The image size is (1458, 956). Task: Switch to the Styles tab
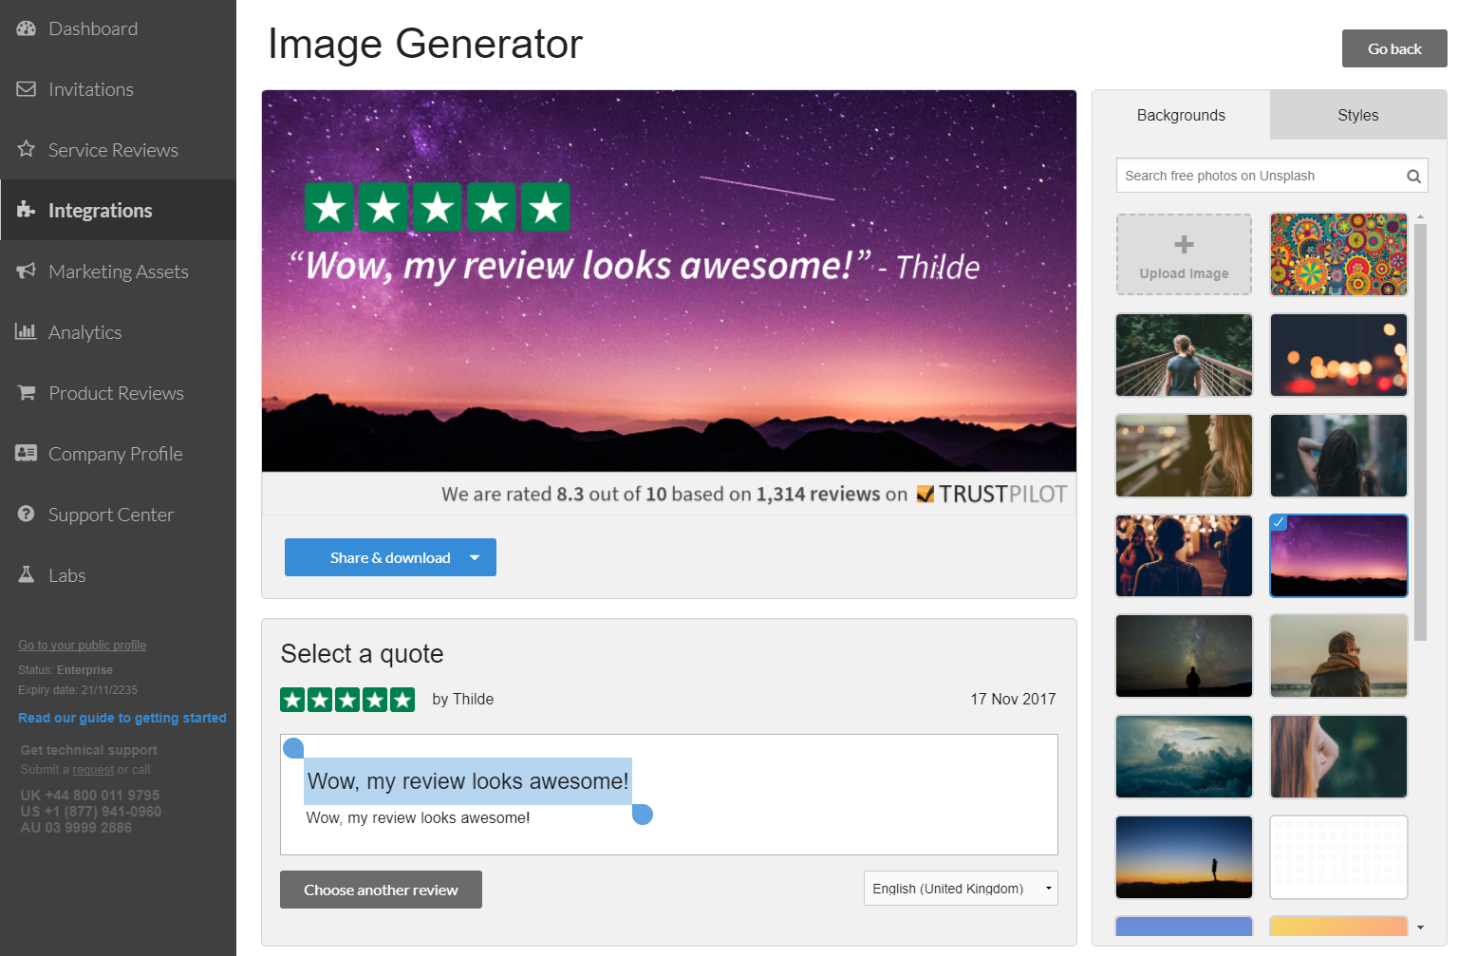point(1357,115)
